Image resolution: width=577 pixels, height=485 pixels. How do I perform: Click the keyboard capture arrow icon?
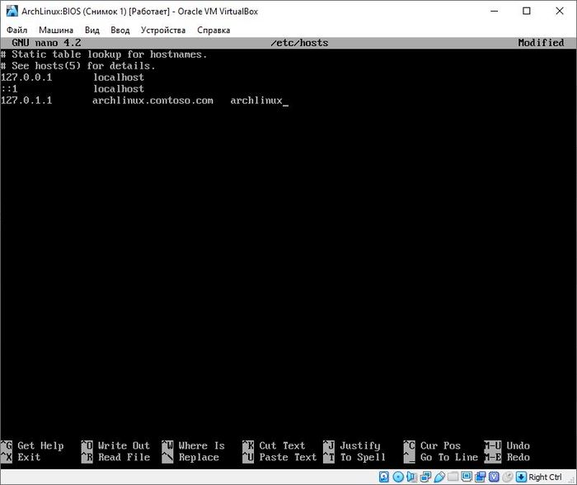pos(521,477)
